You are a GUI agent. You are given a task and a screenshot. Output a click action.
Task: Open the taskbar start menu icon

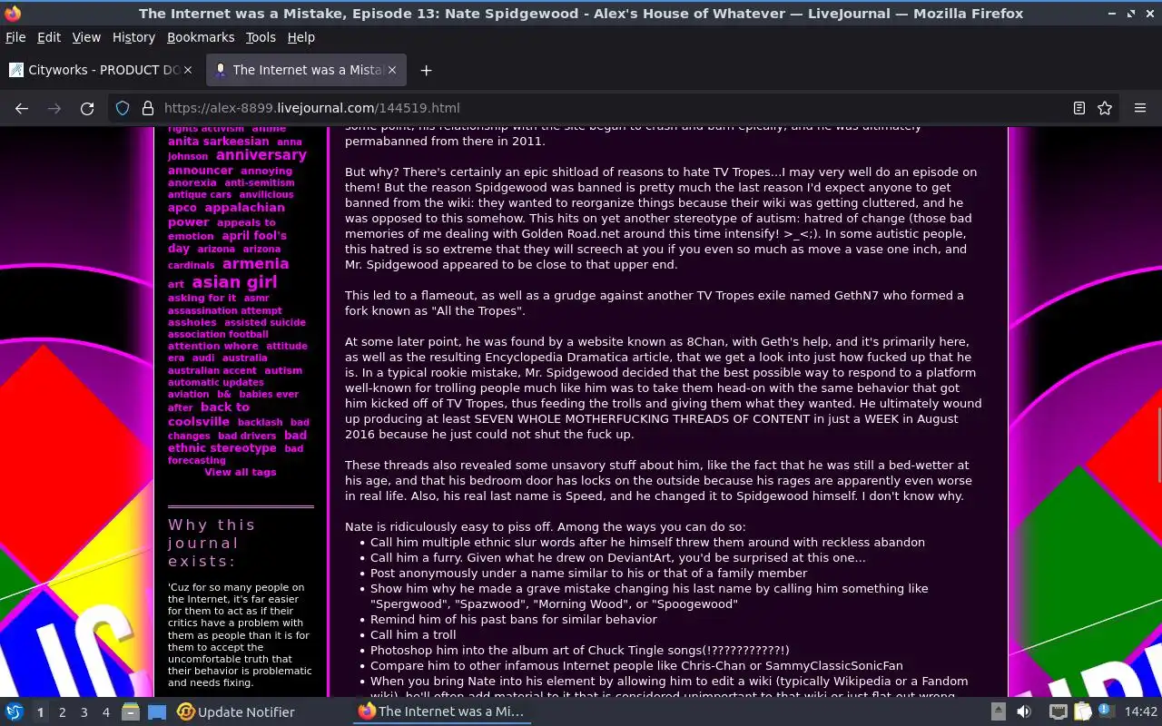click(x=14, y=711)
